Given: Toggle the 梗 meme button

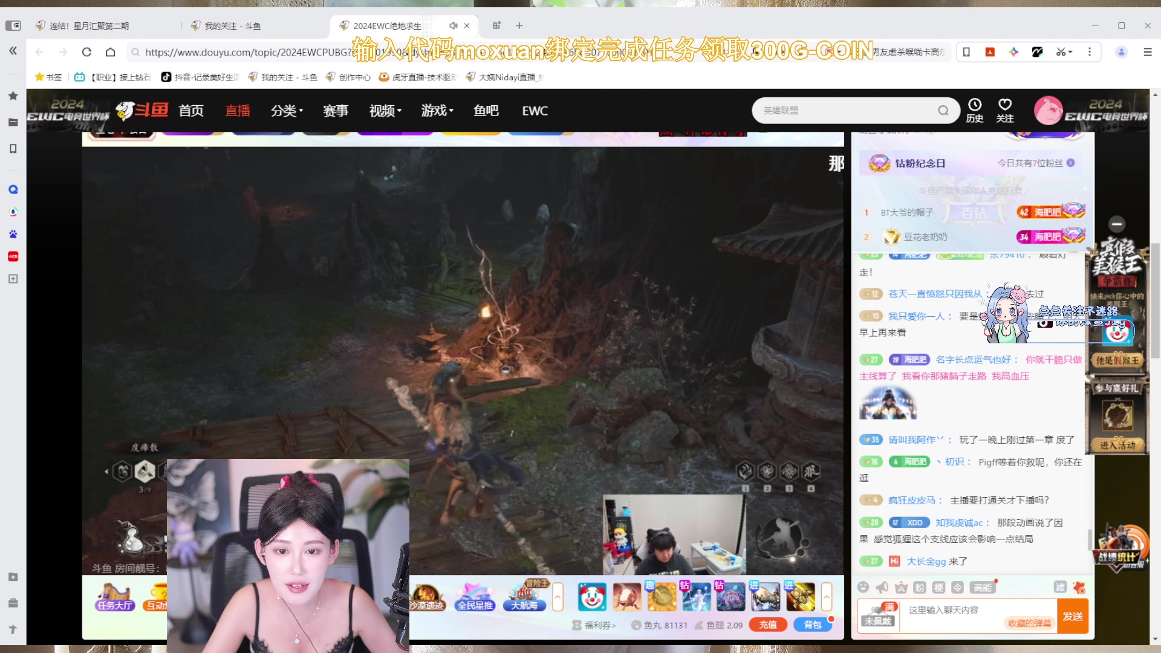Looking at the screenshot, I should tap(938, 587).
